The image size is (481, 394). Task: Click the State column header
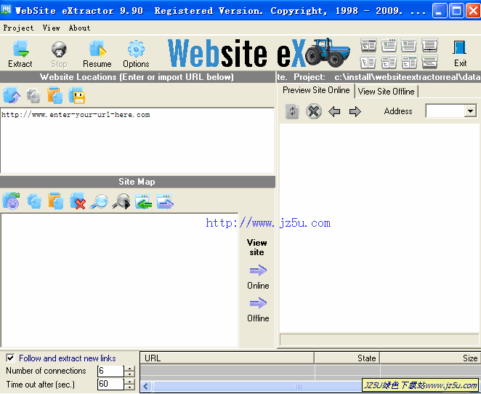click(347, 358)
